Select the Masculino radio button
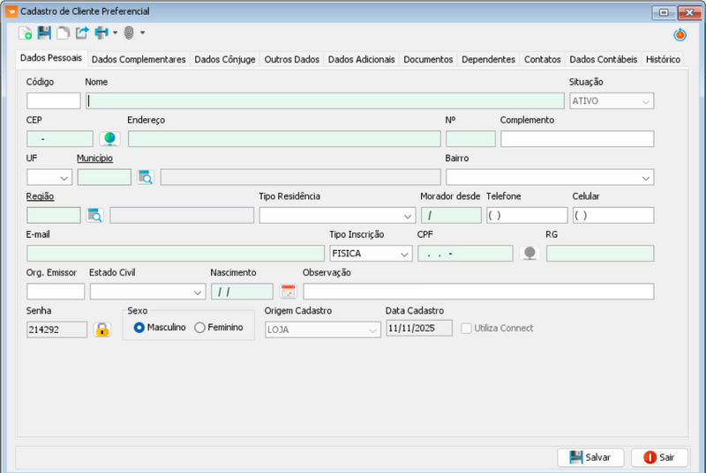The height and width of the screenshot is (473, 706). 139,328
